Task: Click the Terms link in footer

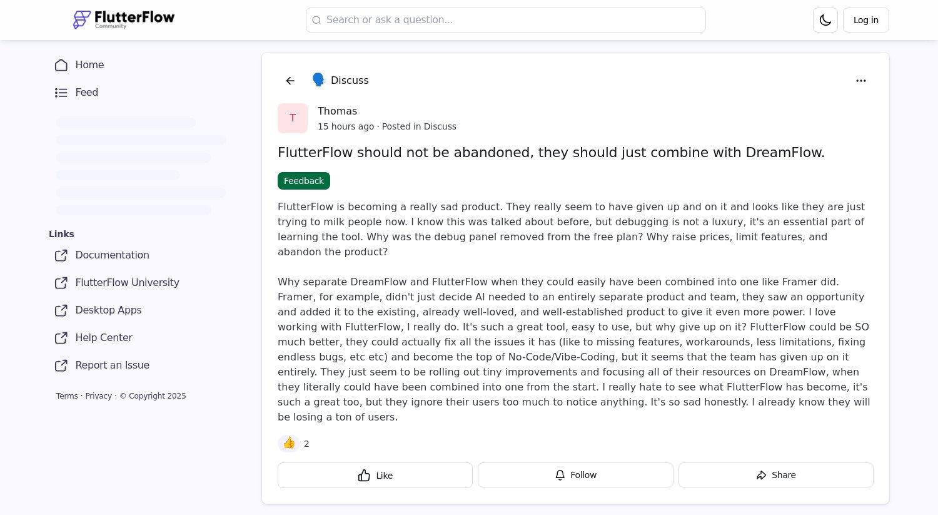Action: click(x=67, y=395)
